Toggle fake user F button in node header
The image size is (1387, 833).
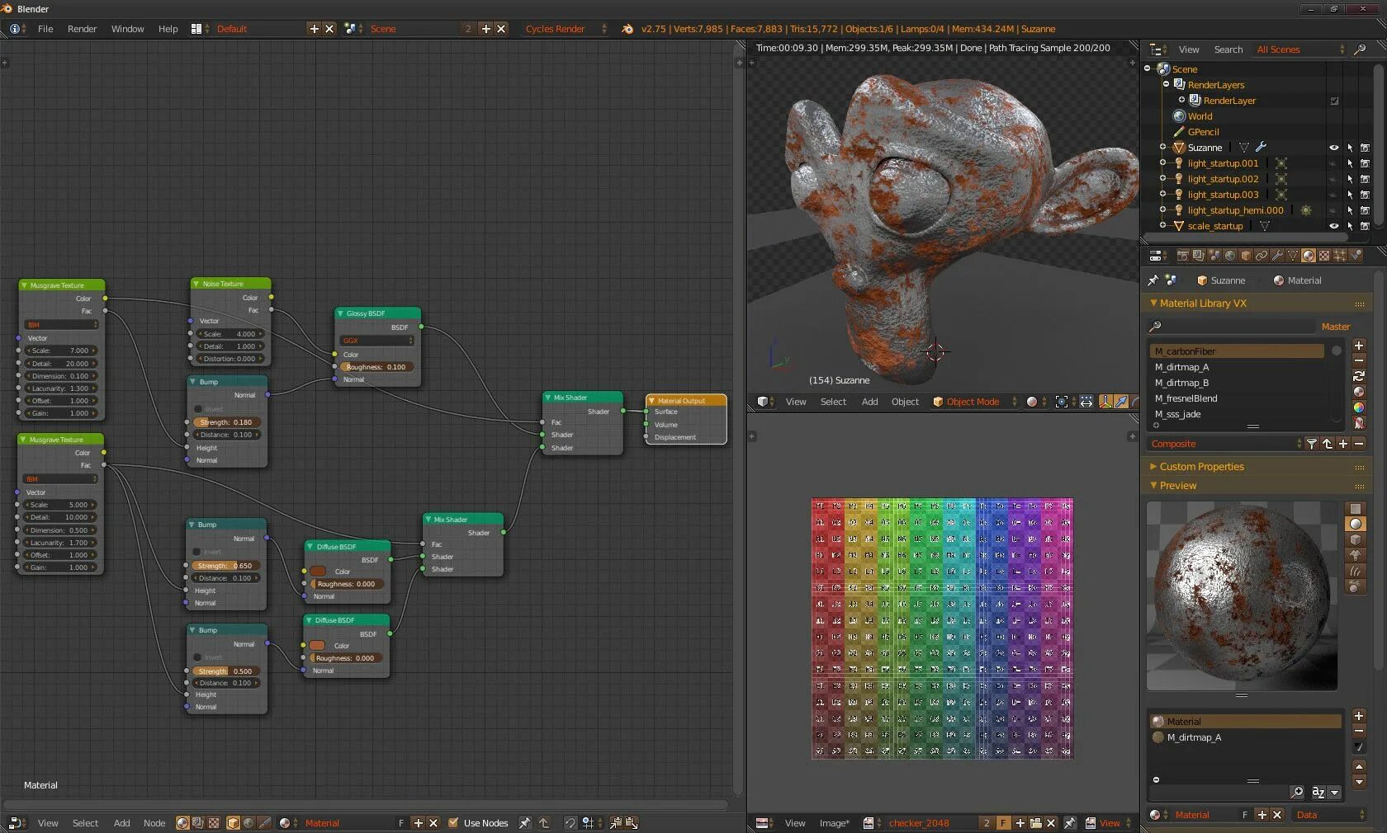coord(401,823)
